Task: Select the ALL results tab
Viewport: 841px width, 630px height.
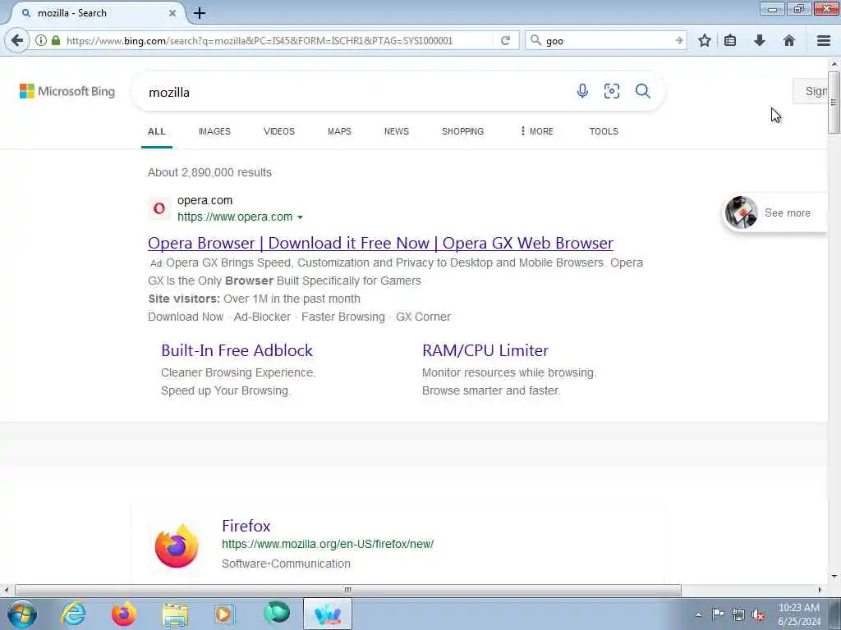Action: pos(157,131)
